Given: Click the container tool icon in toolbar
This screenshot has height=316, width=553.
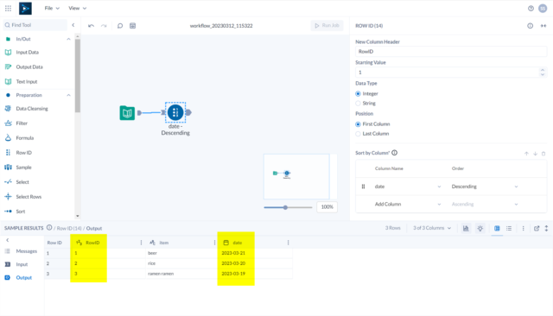Looking at the screenshot, I should [x=132, y=26].
